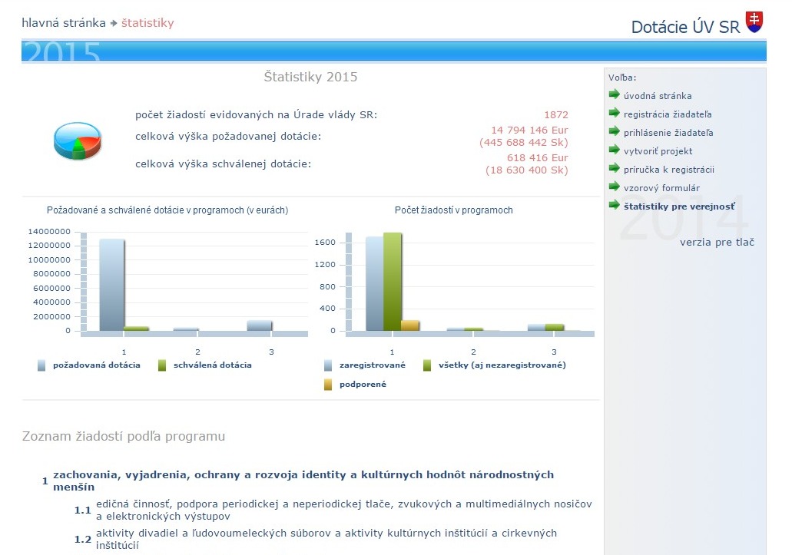Viewport: 792px width, 555px height.
Task: Click green arrow beside vzorový formulár
Action: pyautogui.click(x=614, y=187)
